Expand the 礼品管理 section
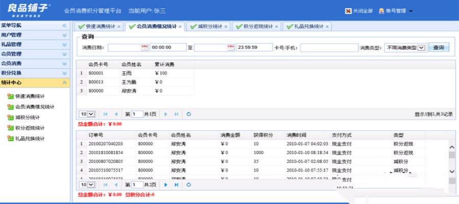This screenshot has height=204, width=459. click(65, 45)
